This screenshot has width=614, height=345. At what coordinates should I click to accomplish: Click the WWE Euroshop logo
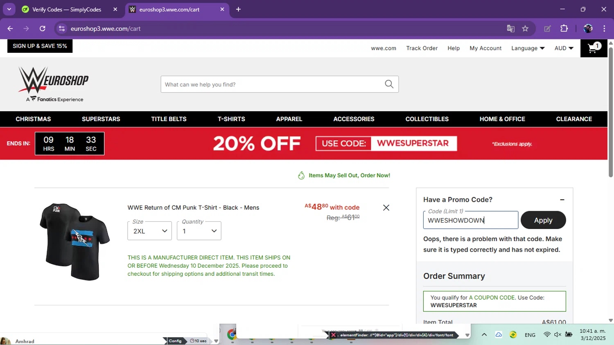54,84
